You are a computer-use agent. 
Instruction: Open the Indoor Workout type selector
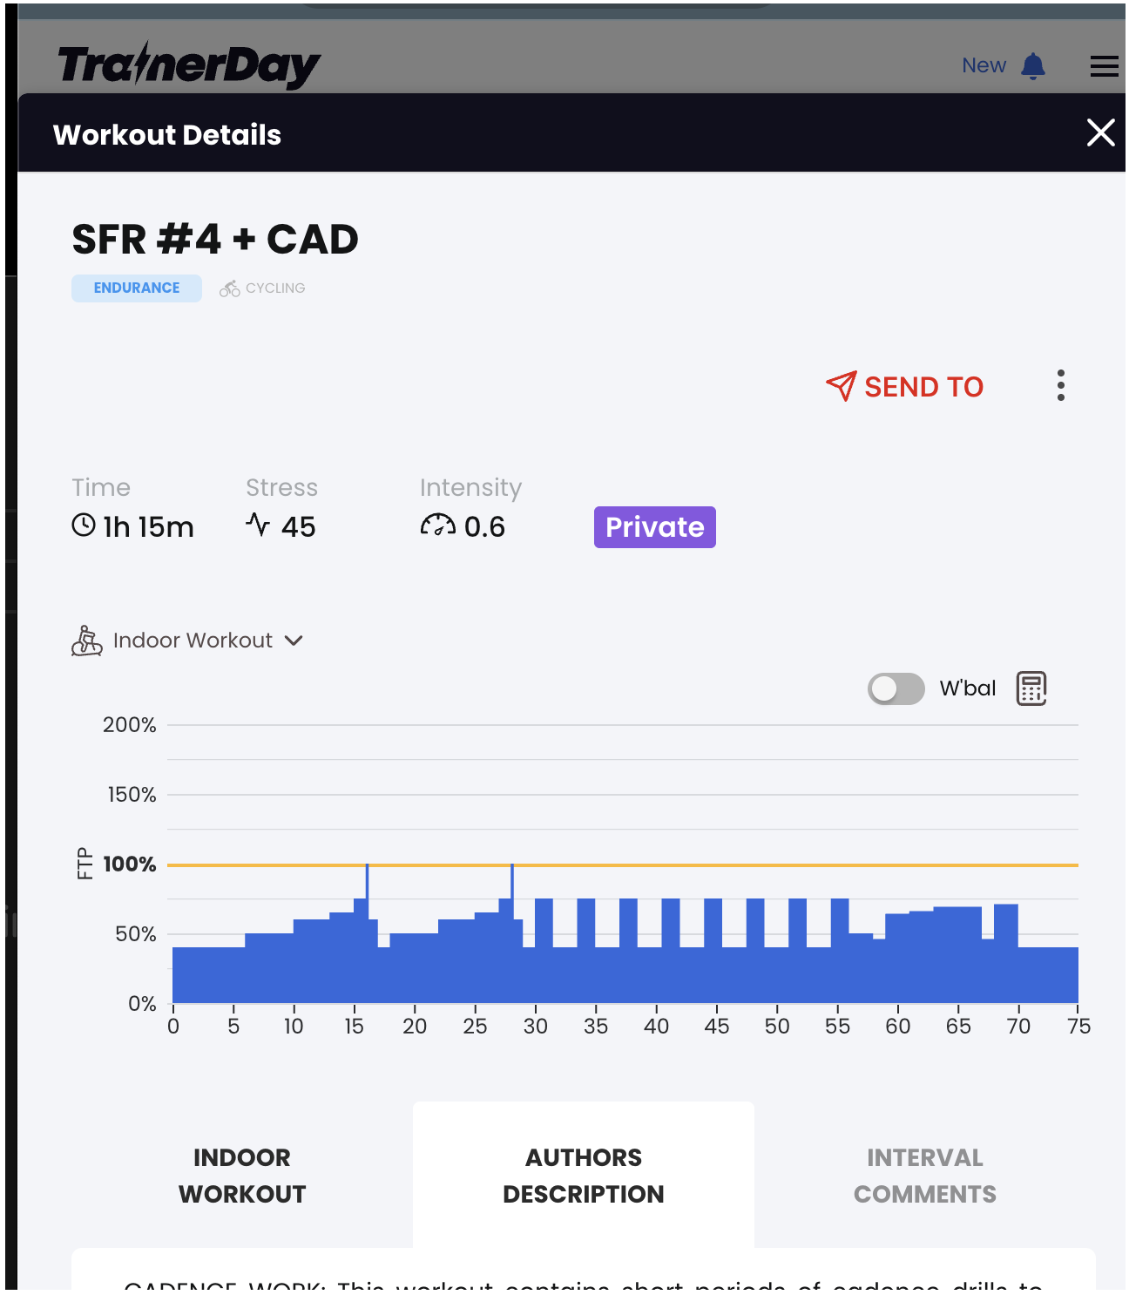click(193, 641)
